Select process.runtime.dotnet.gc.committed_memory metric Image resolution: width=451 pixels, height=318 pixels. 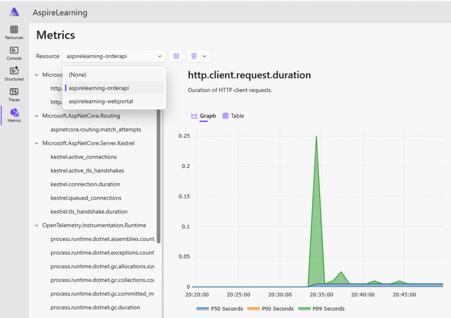102,294
